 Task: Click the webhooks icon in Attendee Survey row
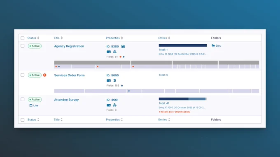pyautogui.click(x=114, y=105)
